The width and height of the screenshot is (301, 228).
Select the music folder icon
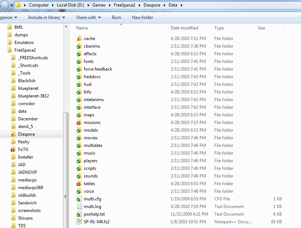tap(79, 153)
